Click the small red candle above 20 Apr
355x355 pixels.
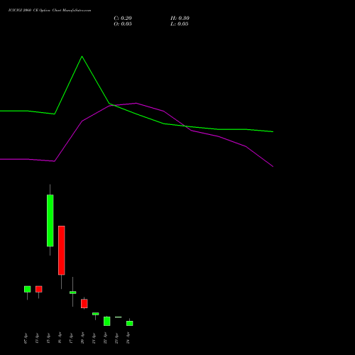pos(84,303)
